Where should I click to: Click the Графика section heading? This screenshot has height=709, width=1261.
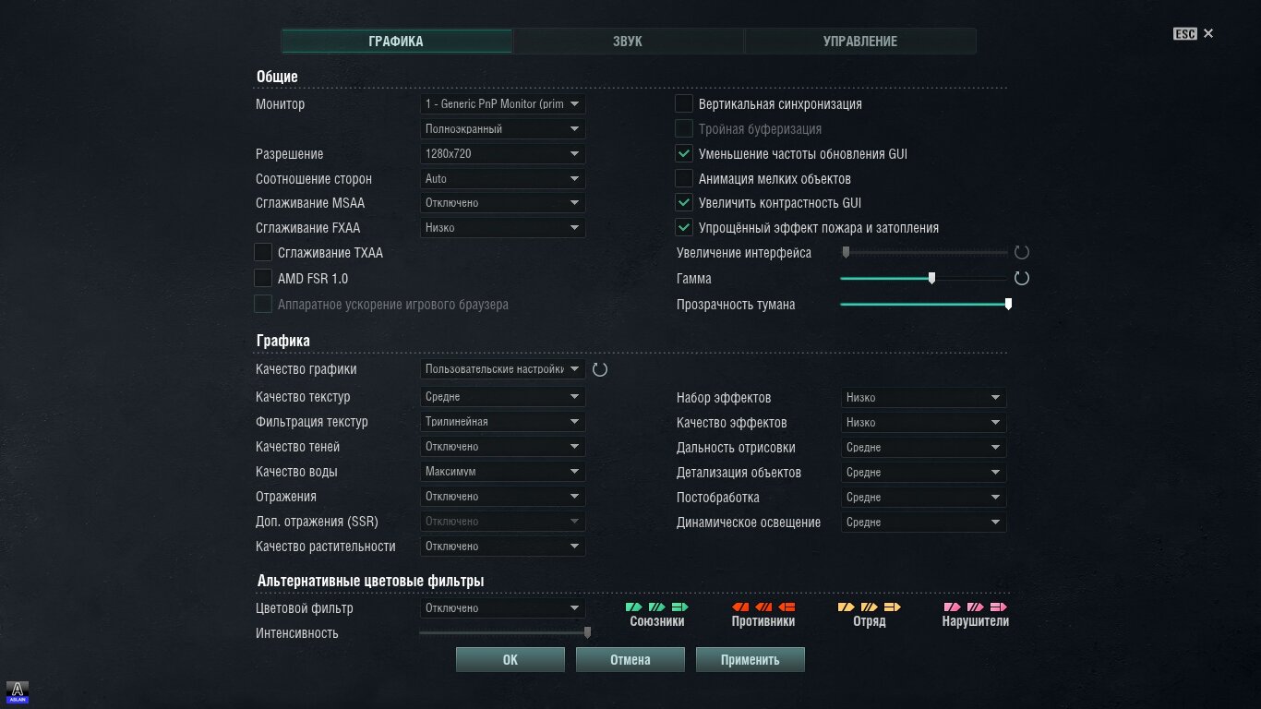(x=283, y=341)
